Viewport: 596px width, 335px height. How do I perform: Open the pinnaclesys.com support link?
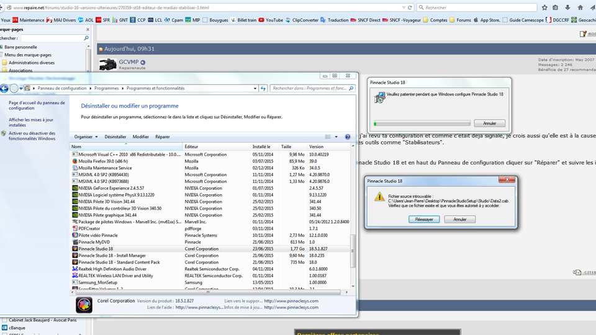click(291, 301)
